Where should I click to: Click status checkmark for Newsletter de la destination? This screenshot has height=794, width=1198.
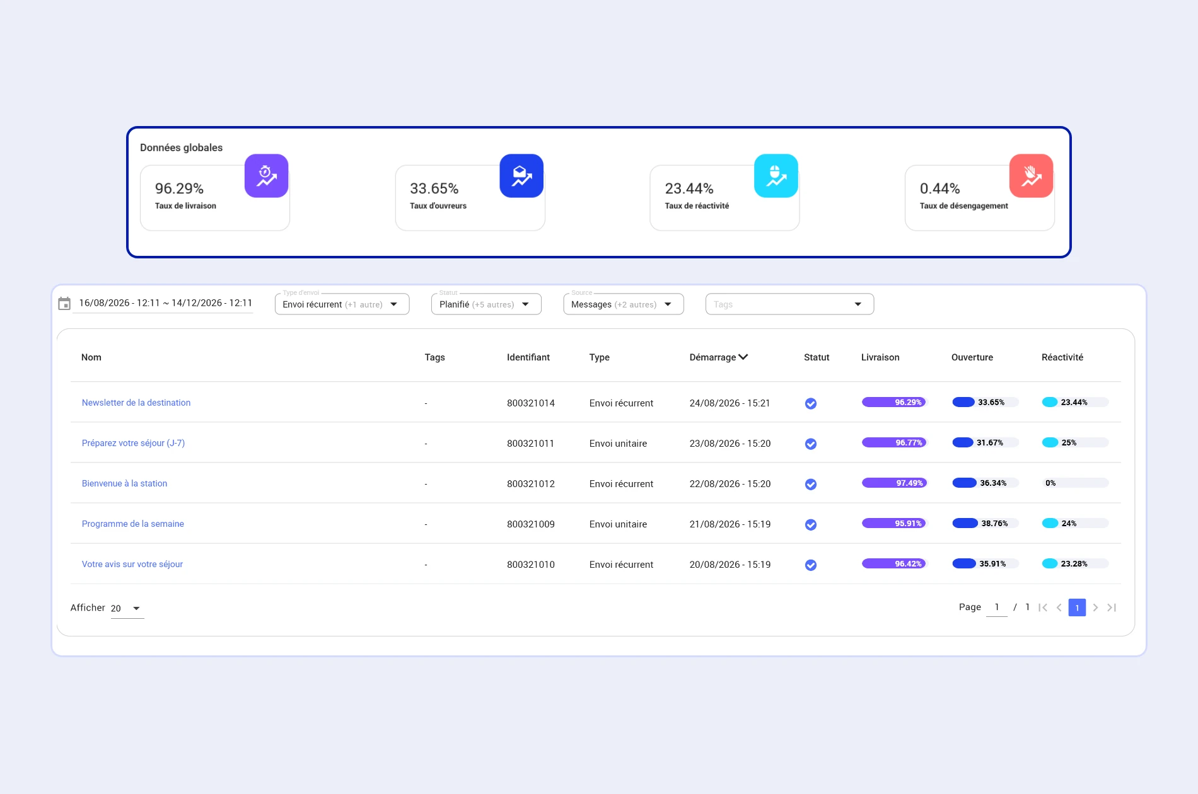point(811,403)
